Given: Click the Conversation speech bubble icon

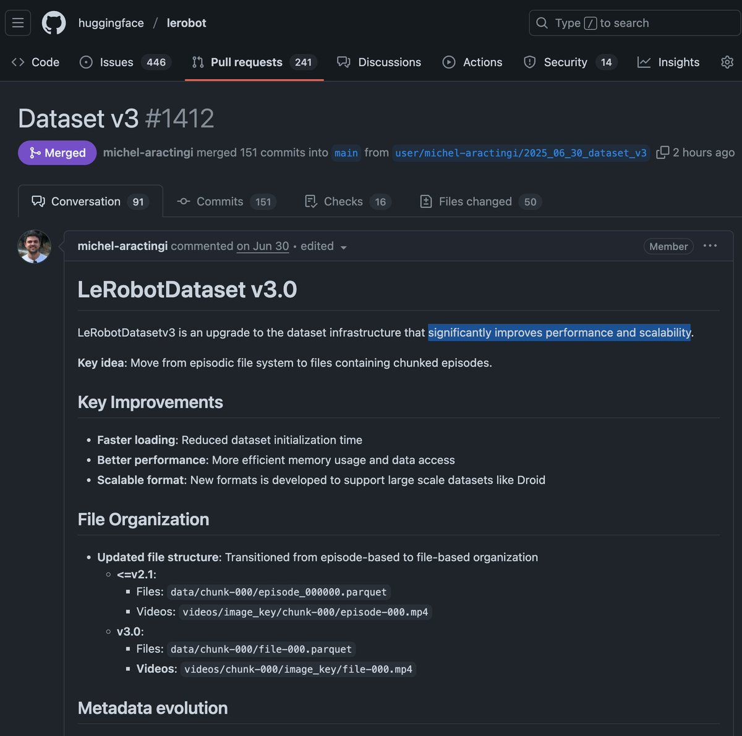Looking at the screenshot, I should coord(38,201).
